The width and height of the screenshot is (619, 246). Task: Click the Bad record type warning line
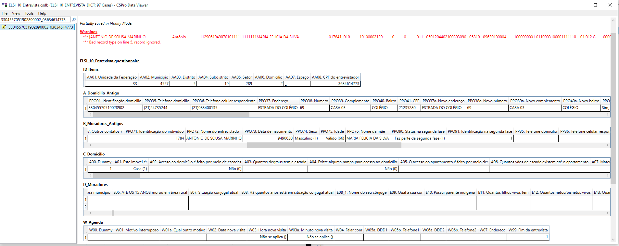pyautogui.click(x=122, y=42)
